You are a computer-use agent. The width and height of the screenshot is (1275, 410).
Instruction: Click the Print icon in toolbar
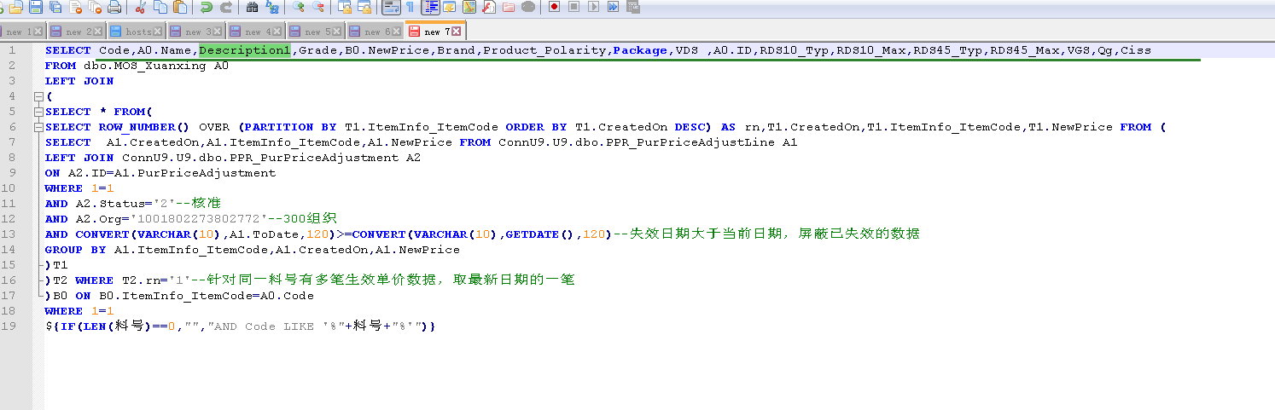point(114,7)
